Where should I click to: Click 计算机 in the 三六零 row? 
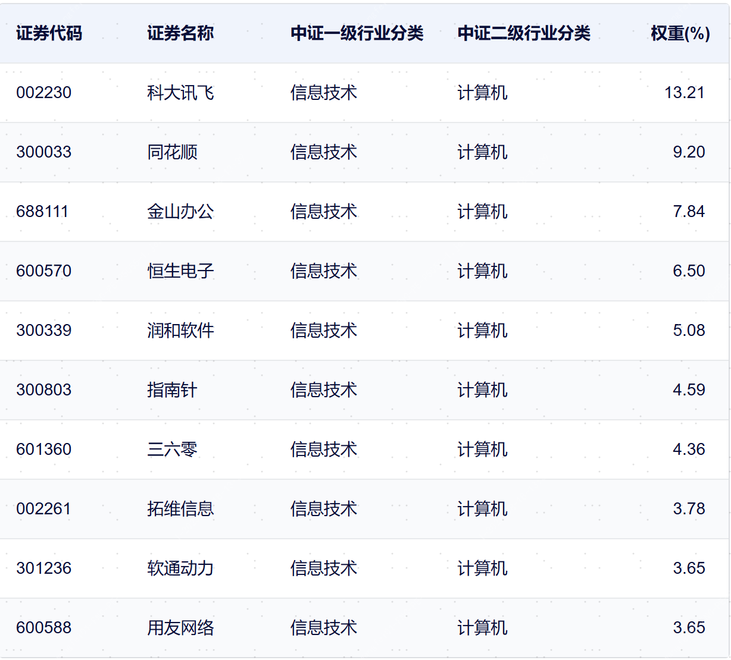tap(482, 450)
